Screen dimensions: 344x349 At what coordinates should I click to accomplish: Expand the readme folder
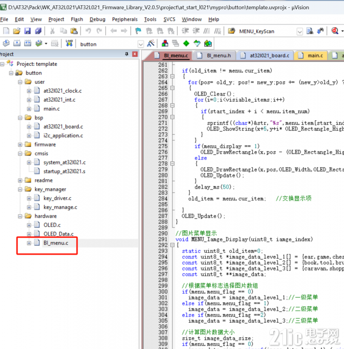point(20,180)
